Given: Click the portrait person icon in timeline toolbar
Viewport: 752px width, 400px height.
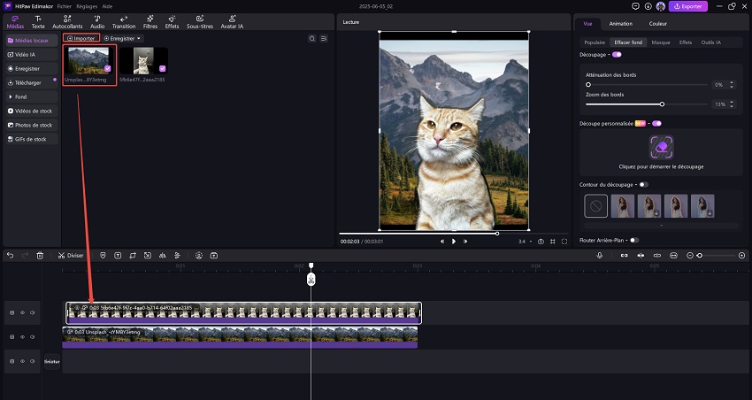Looking at the screenshot, I should (199, 256).
